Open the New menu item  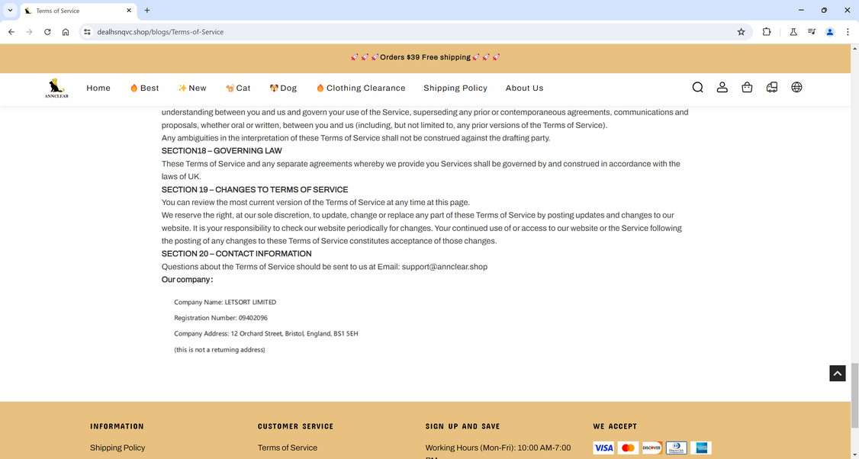(x=192, y=88)
